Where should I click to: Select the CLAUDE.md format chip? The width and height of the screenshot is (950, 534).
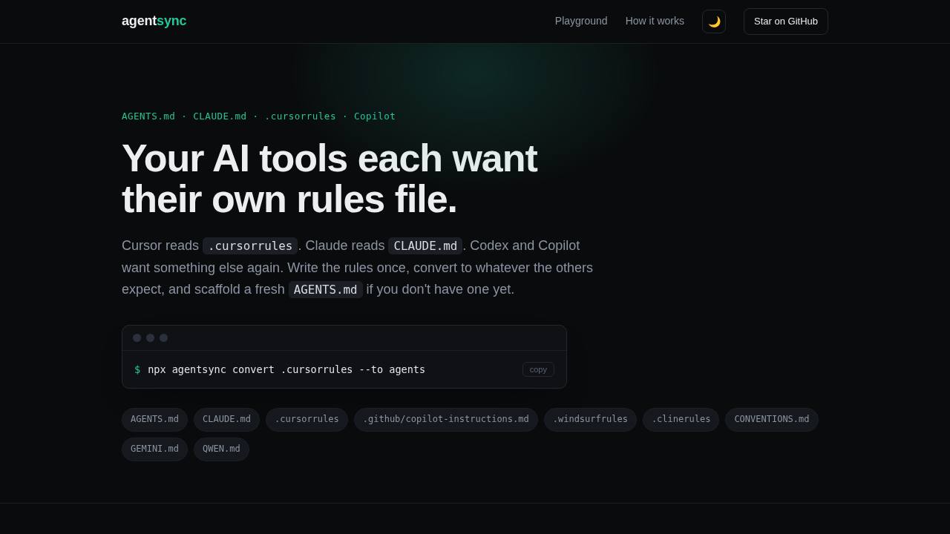coord(226,420)
